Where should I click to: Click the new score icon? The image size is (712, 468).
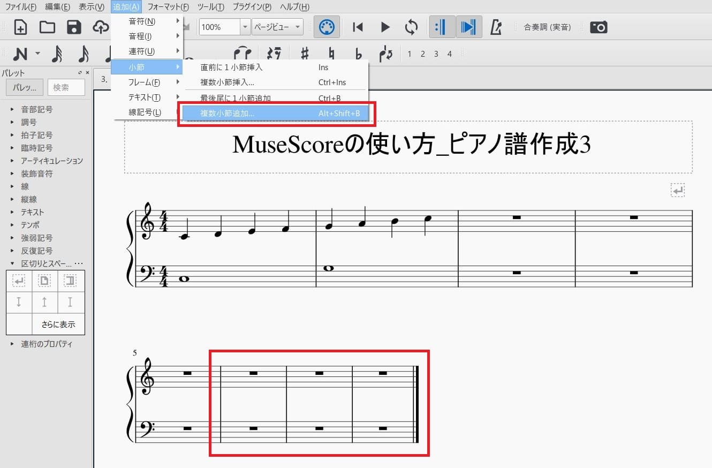point(20,27)
